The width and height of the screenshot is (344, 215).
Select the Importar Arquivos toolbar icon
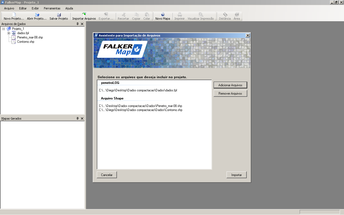click(84, 15)
